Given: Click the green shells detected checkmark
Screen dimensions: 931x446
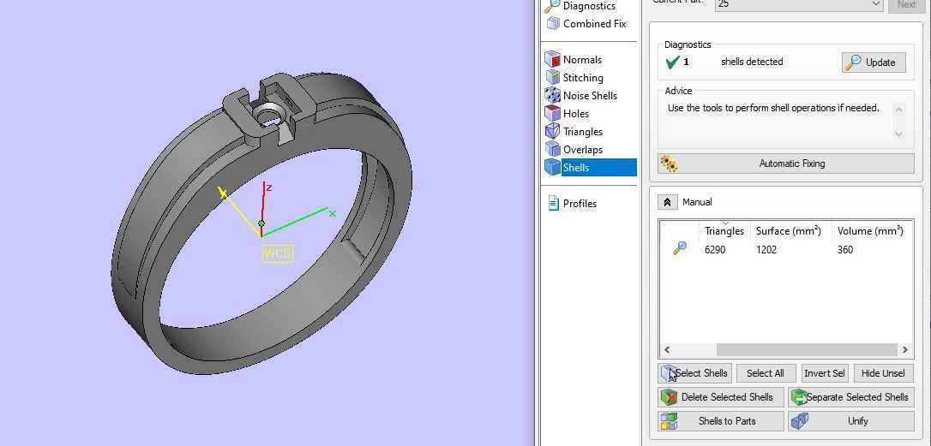Looking at the screenshot, I should pos(673,62).
